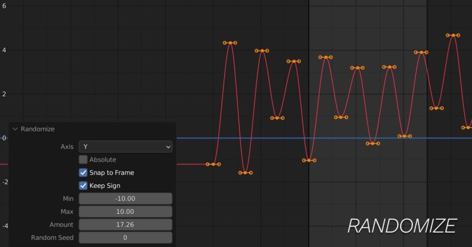Click the Max value field showing 10.00
The image size is (472, 247).
coord(125,212)
